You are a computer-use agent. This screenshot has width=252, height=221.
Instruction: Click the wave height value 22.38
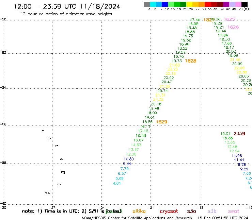pyautogui.click(x=241, y=72)
